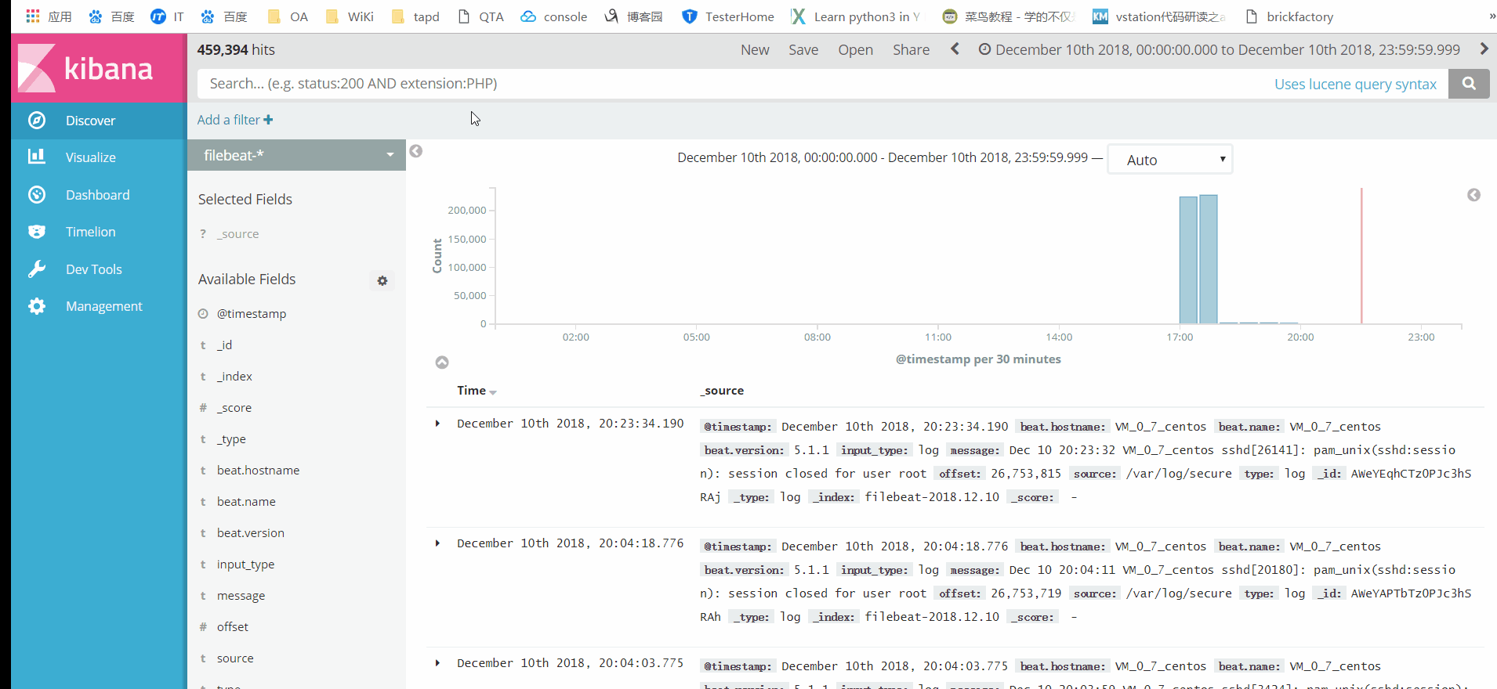Select the source field in list
This screenshot has width=1497, height=689.
click(235, 658)
